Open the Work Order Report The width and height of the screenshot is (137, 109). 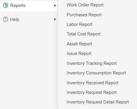click(85, 5)
